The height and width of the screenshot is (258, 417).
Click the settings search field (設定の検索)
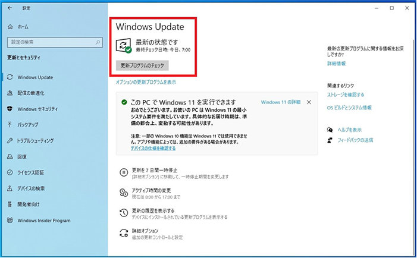click(55, 42)
